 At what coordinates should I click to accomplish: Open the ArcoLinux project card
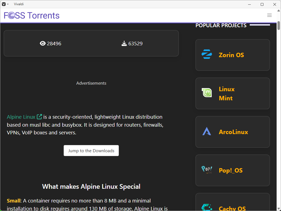coord(233,132)
